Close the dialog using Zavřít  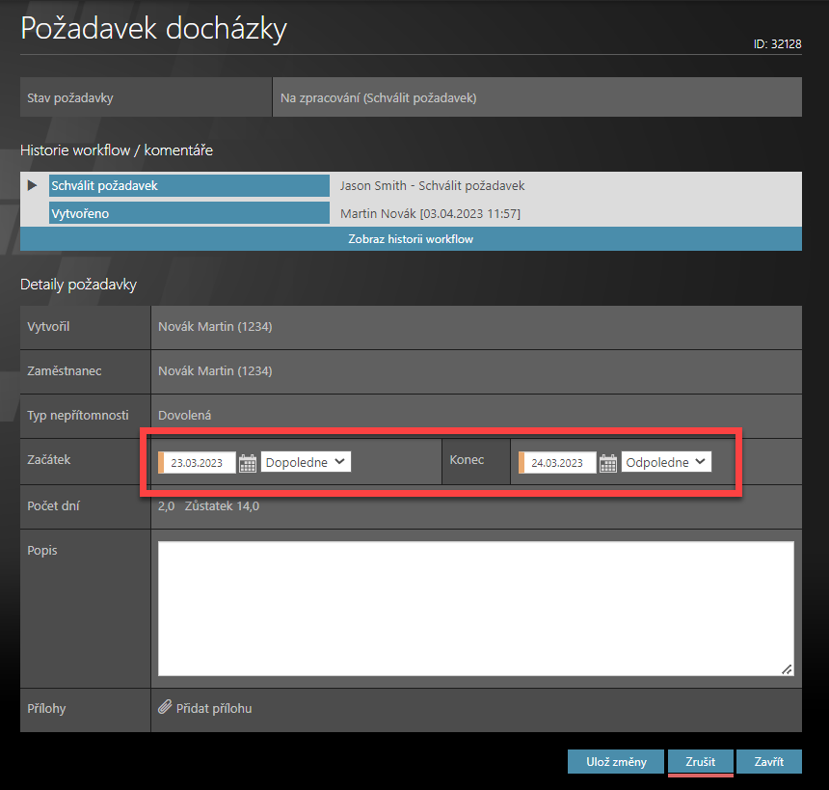[x=769, y=762]
